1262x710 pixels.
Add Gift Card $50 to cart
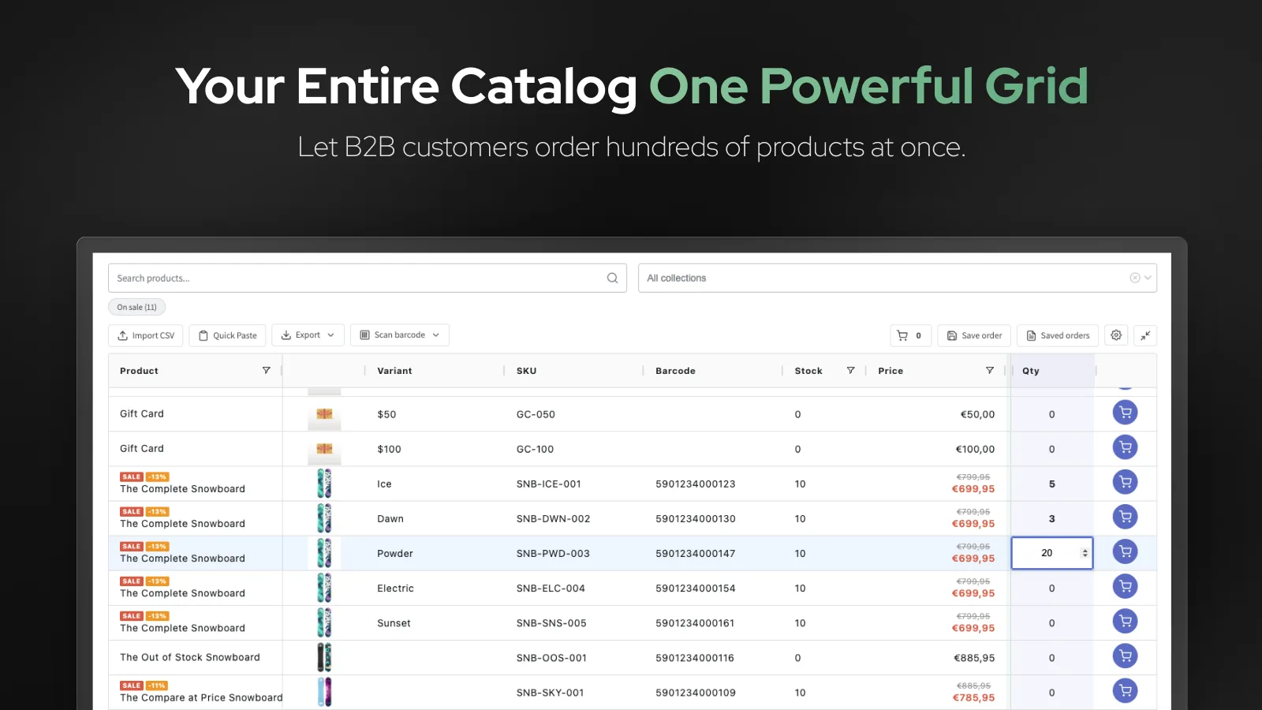[1126, 413]
